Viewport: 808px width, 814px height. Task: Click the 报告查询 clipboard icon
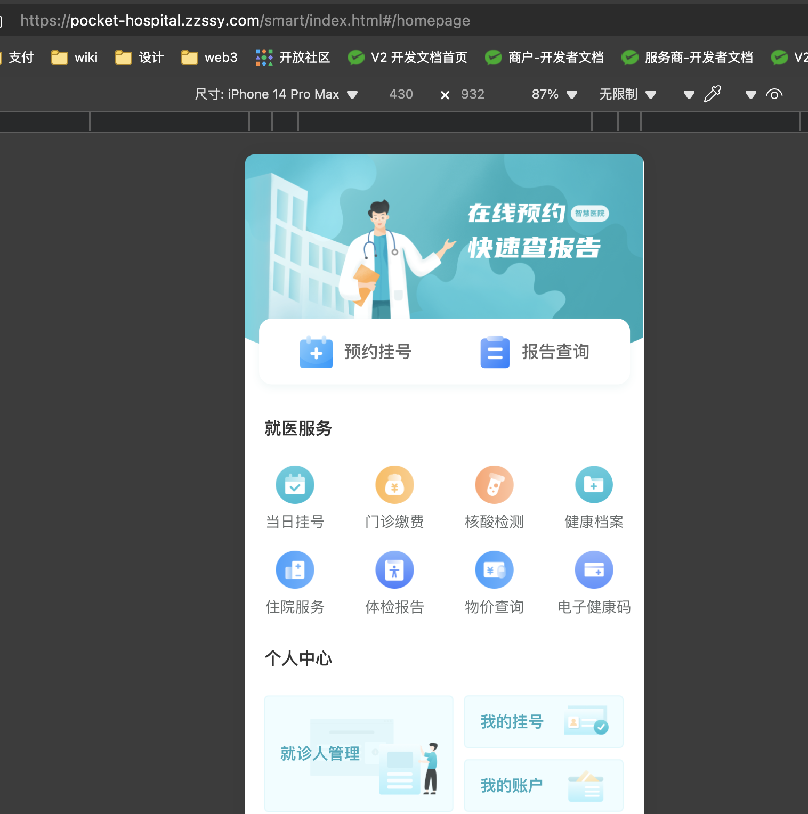pos(495,352)
